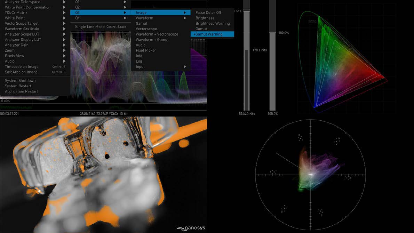
Task: Click Application Restart
Action: pos(21,91)
